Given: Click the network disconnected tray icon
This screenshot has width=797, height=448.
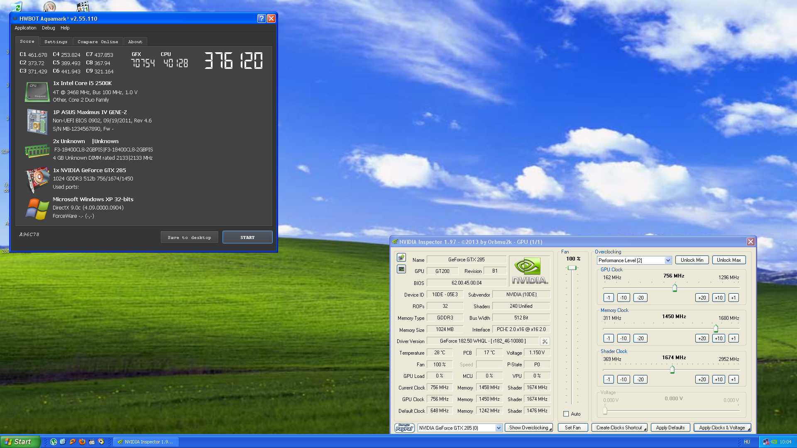Looking at the screenshot, I should click(x=766, y=442).
